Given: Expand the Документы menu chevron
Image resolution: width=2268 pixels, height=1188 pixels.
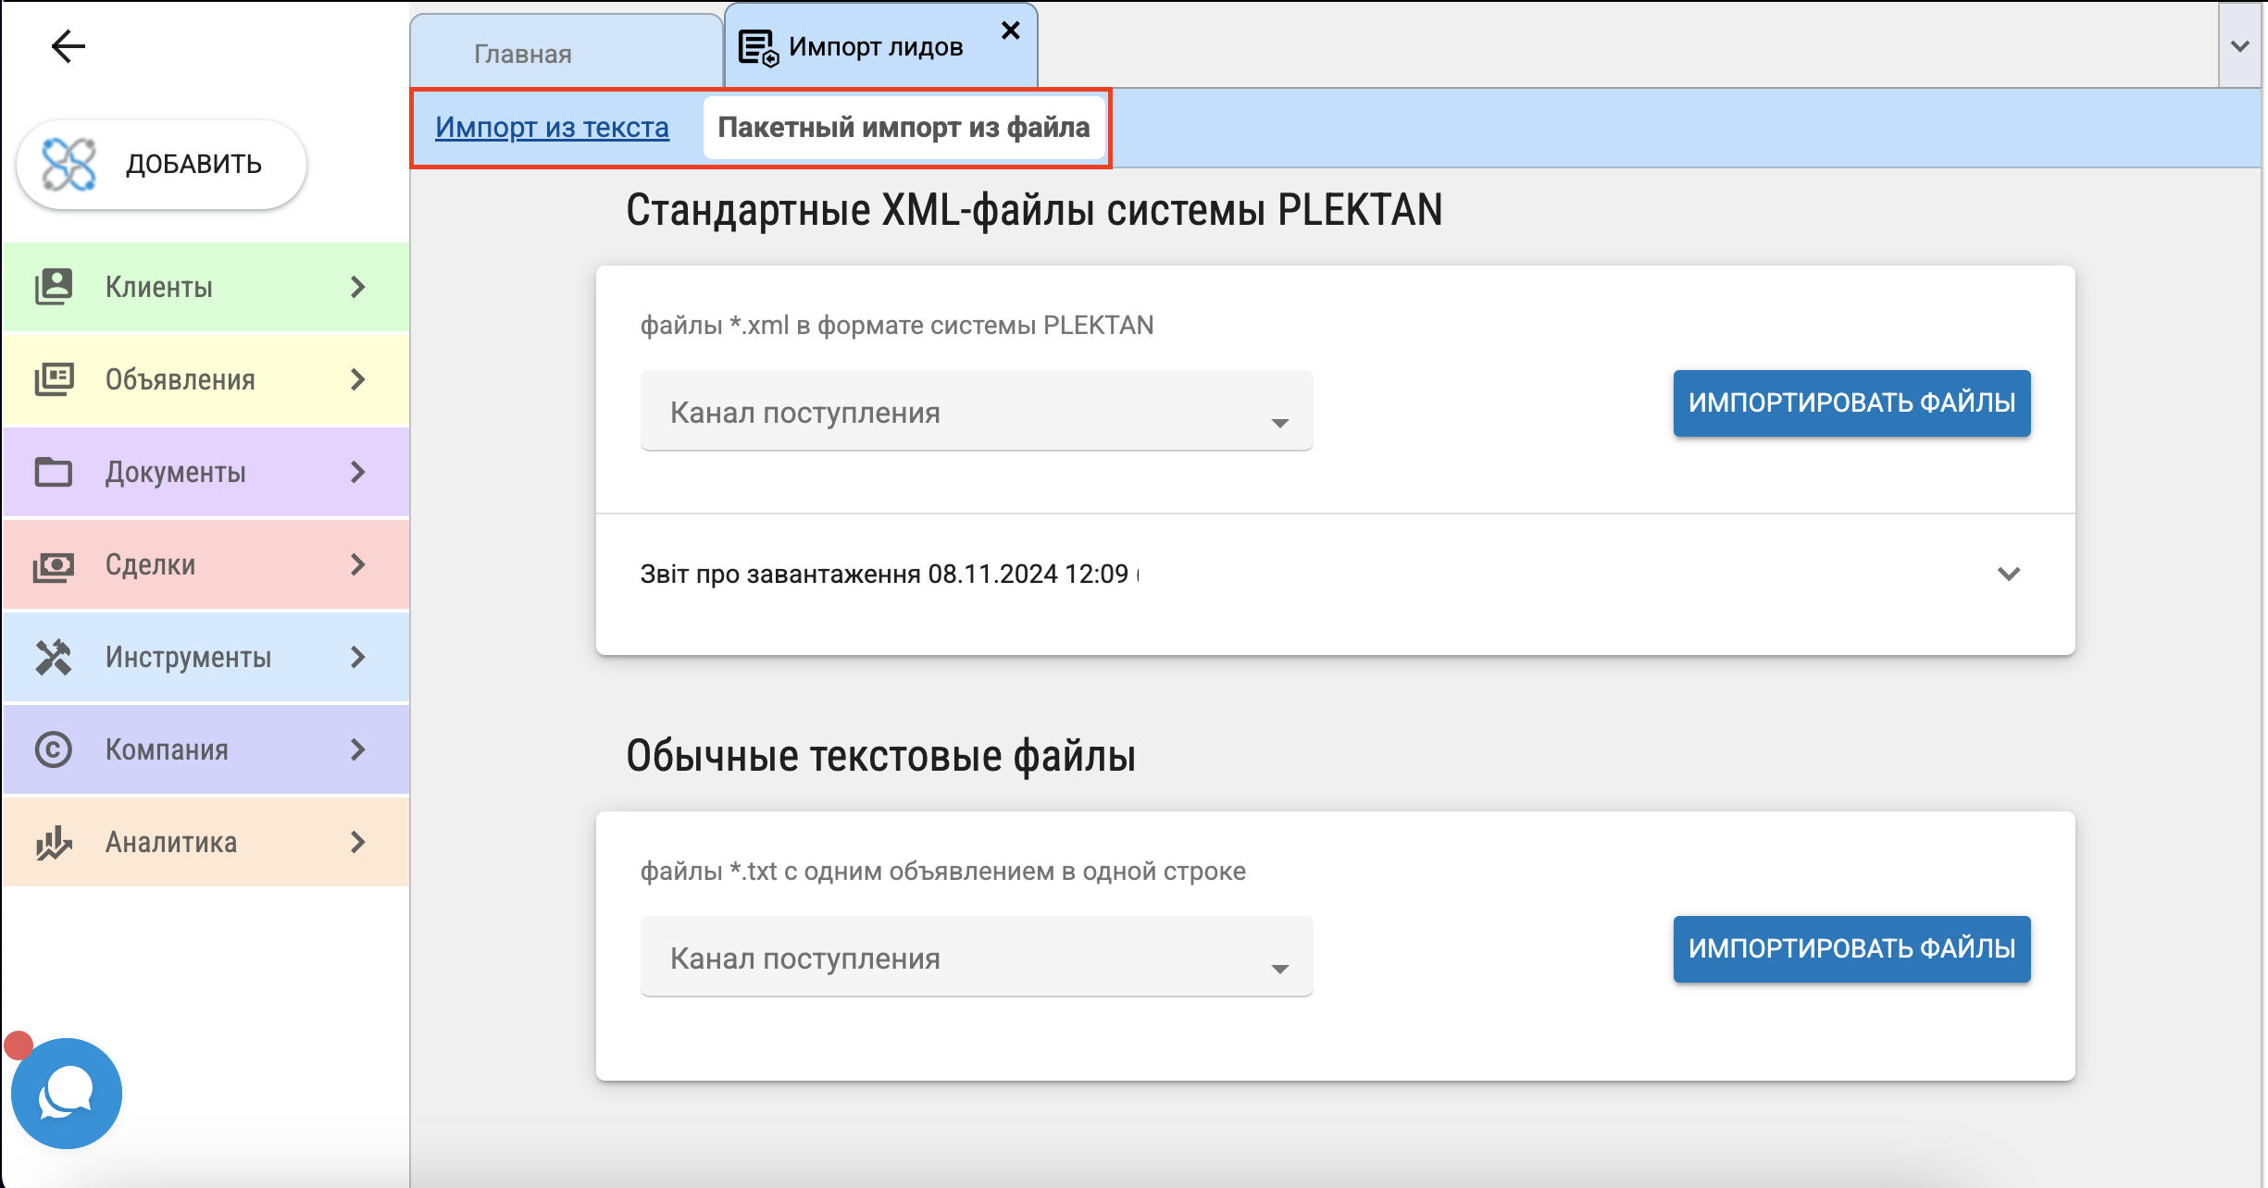Looking at the screenshot, I should [358, 472].
